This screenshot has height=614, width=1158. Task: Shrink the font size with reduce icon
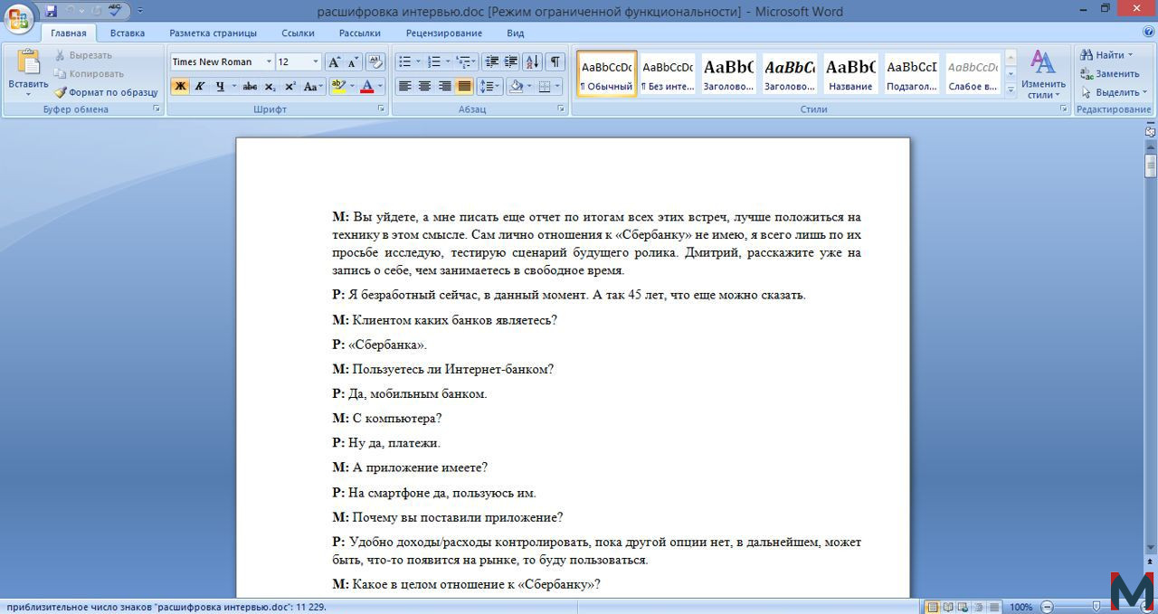point(352,61)
